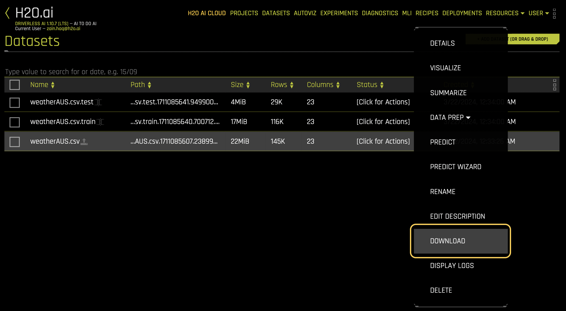Sort datasets using Rows column arrows

pyautogui.click(x=292, y=85)
